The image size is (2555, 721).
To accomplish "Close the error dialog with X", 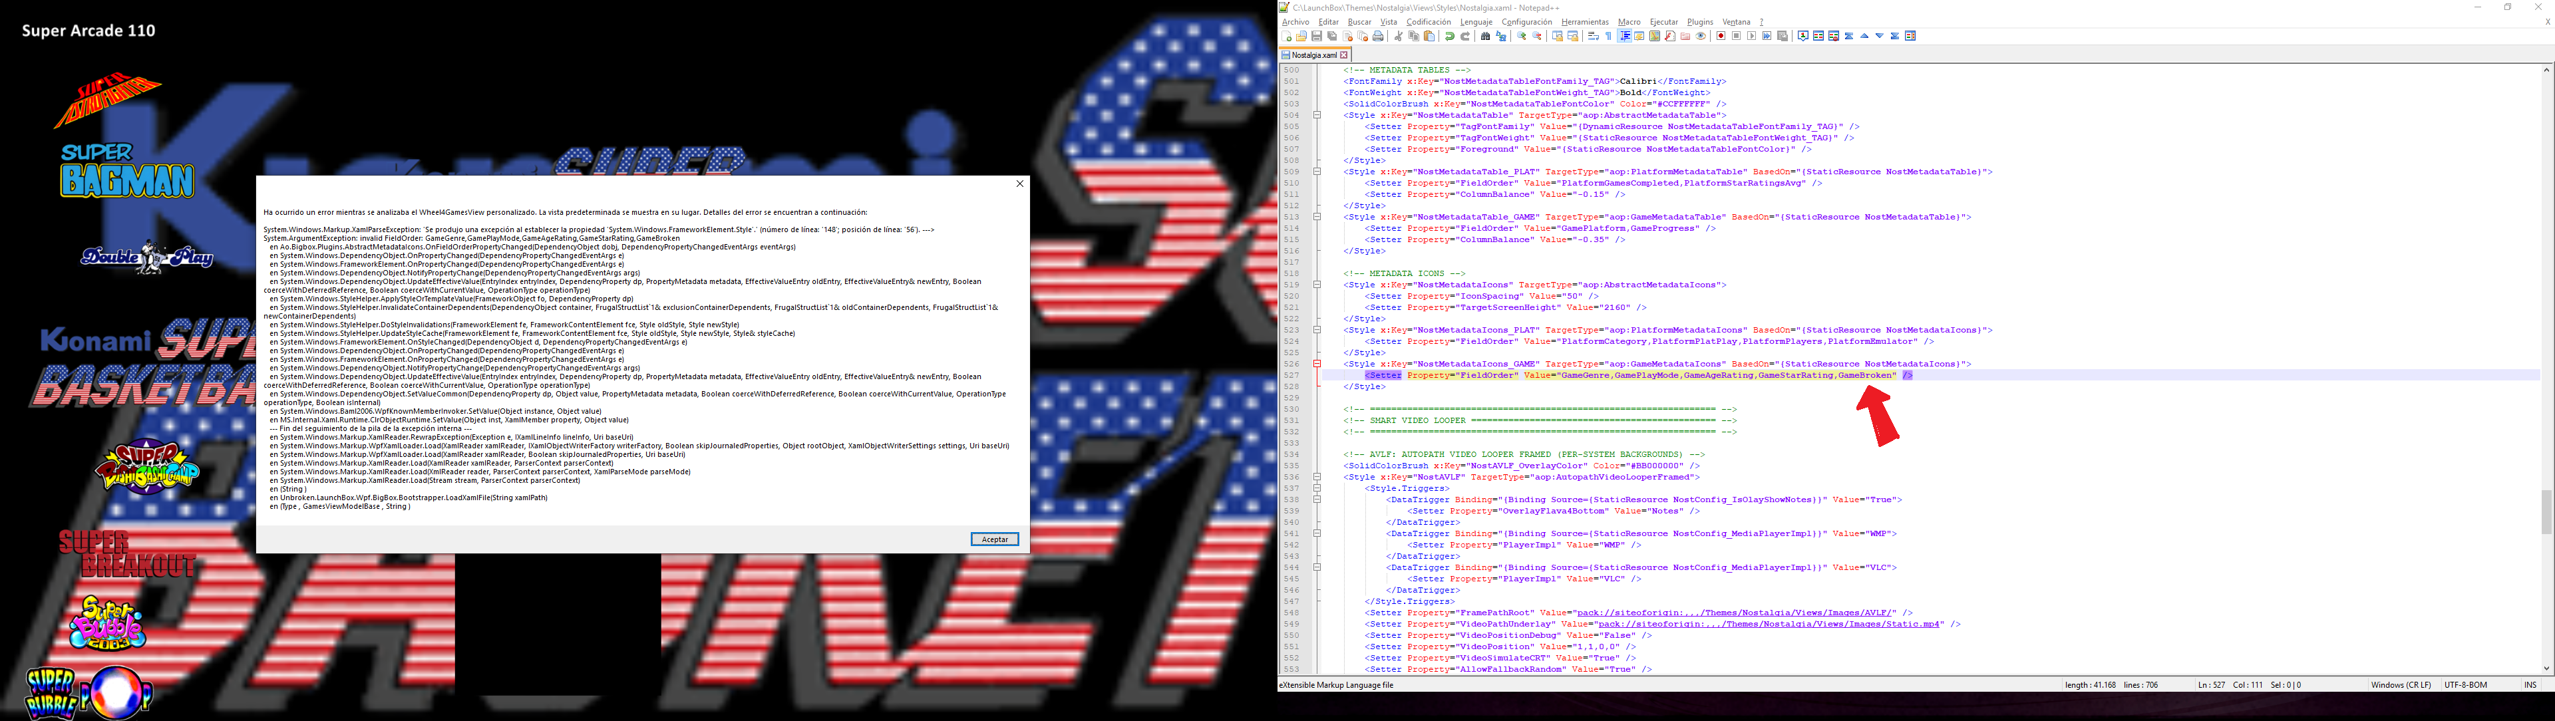I will [x=1019, y=184].
